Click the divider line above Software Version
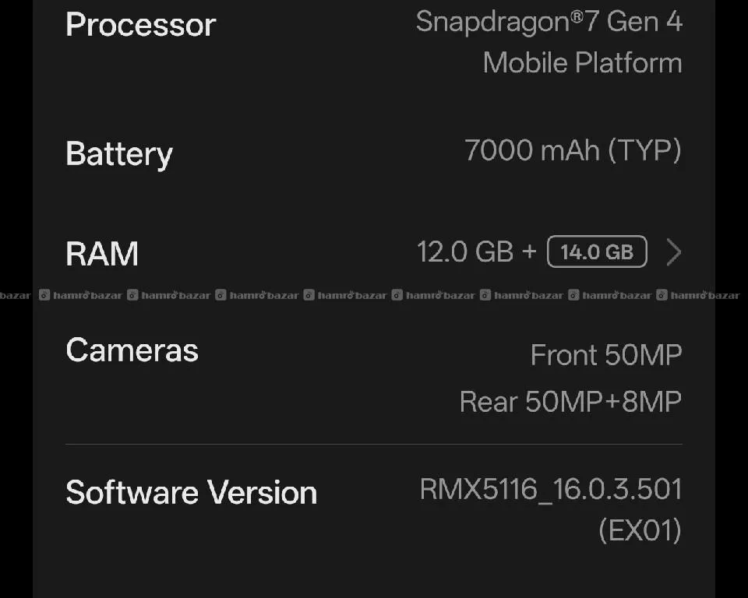Screen dimensions: 748x598 click(374, 445)
